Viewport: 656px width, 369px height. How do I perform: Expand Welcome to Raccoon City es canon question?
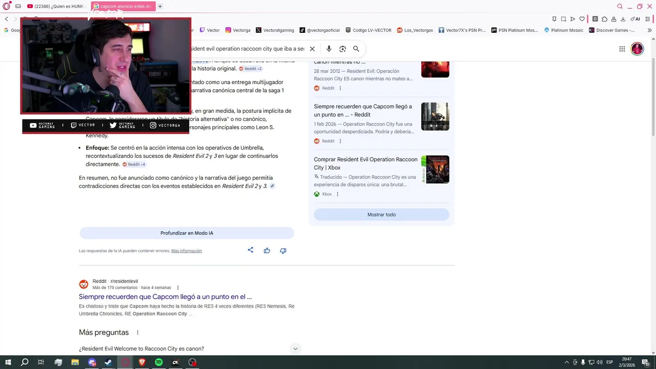pos(295,349)
